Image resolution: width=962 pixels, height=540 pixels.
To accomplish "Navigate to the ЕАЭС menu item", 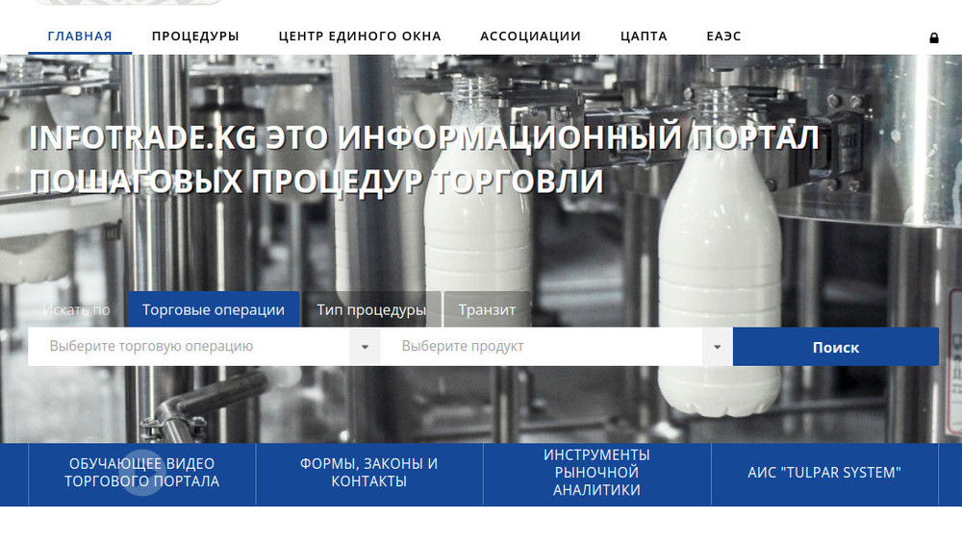I will (x=723, y=37).
